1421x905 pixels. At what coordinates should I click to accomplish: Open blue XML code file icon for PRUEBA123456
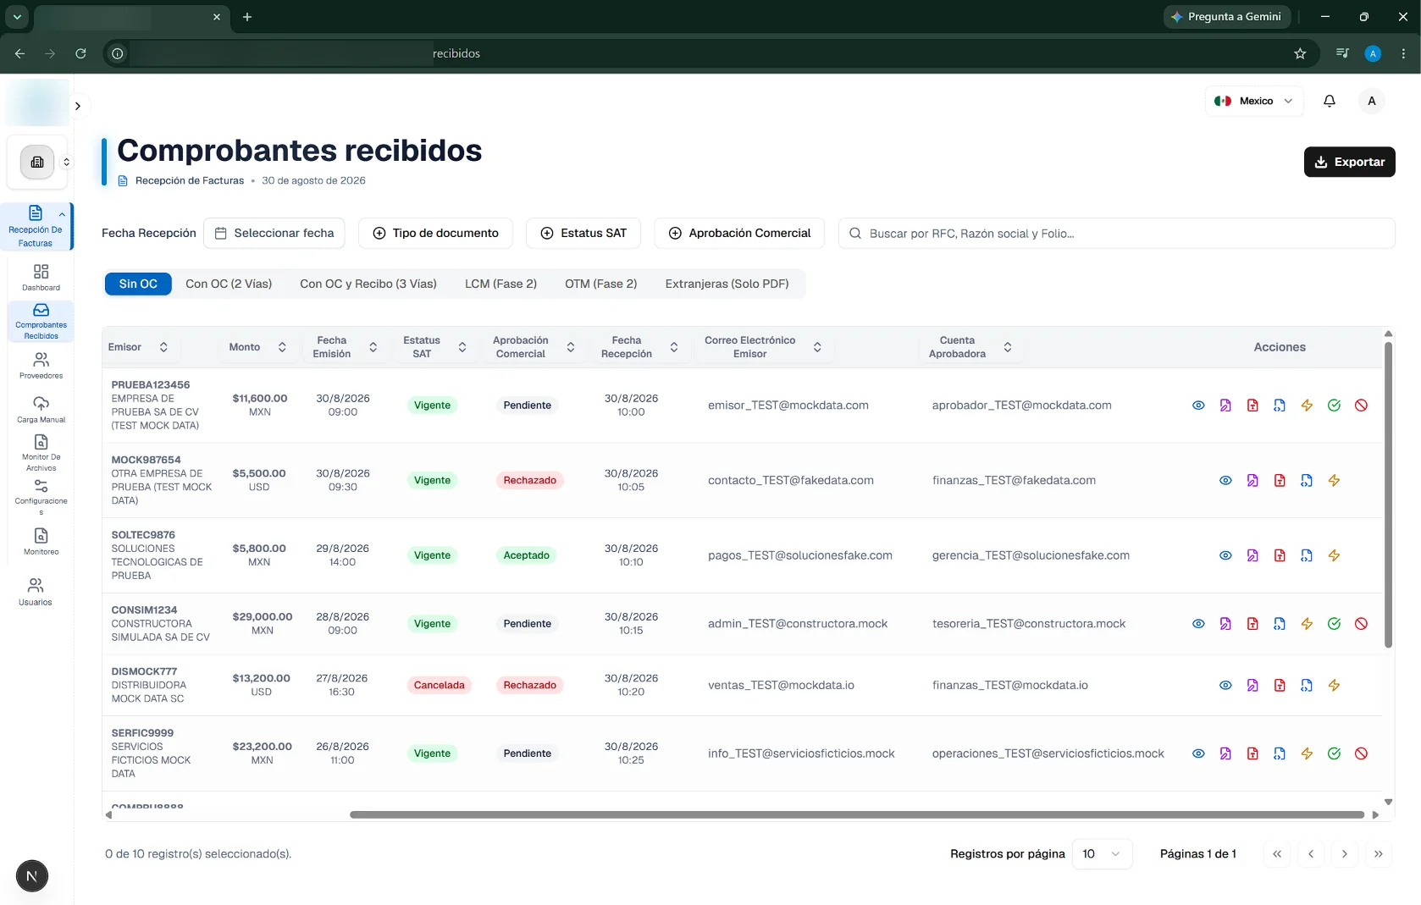(x=1280, y=406)
